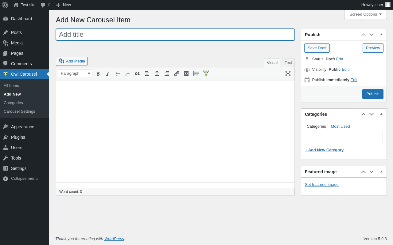
Task: Open comments bubble in admin bar
Action: pos(45,5)
